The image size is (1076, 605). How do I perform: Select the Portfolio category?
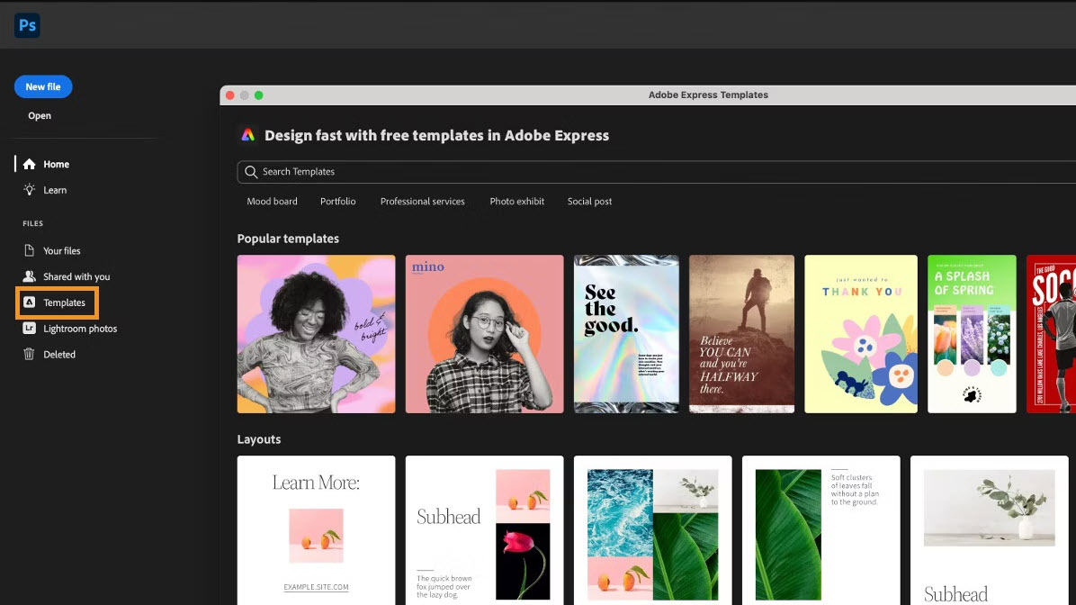click(x=337, y=202)
